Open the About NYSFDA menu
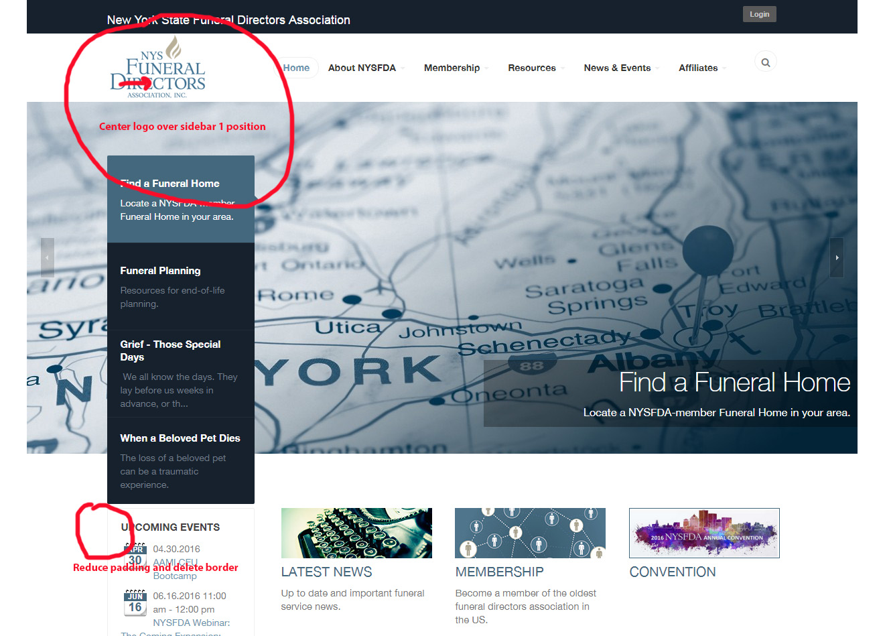This screenshot has height=636, width=885. (362, 68)
